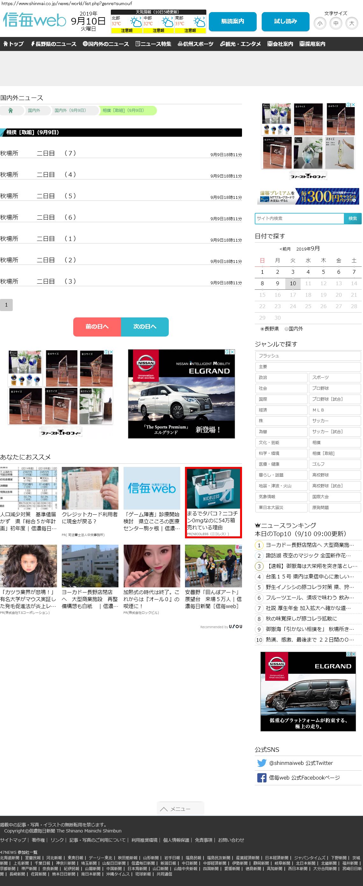
Task: Open 信州スポーツ navigation menu
Action: (196, 44)
